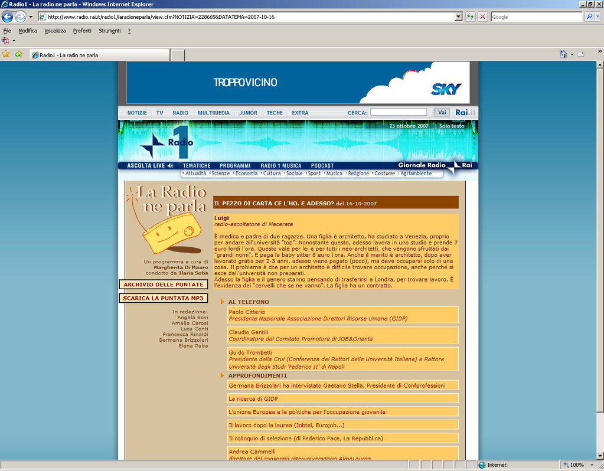Click the Favorites Center star icon
604x471 pixels.
point(6,54)
